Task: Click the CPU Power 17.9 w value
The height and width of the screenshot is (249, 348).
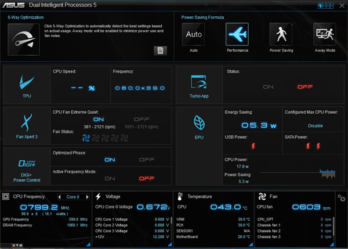Action: pos(242,167)
